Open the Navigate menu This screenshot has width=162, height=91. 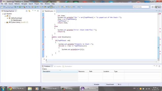pos(24,4)
